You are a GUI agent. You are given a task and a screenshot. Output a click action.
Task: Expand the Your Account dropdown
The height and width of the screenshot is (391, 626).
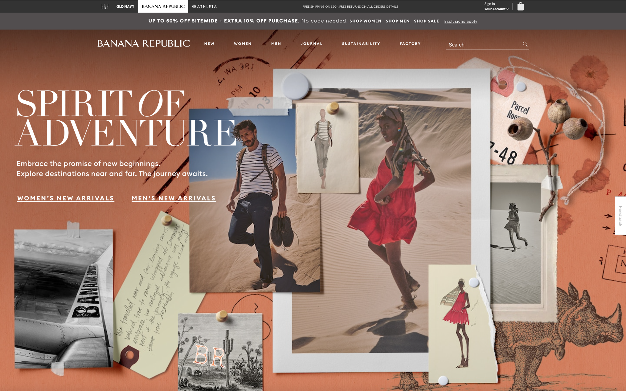point(496,9)
